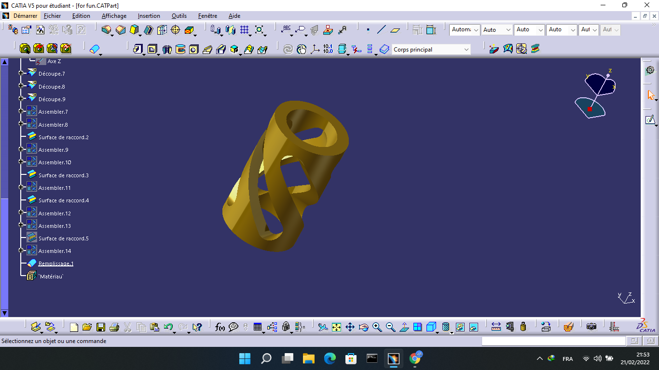Image resolution: width=659 pixels, height=370 pixels.
Task: Click the tree scrollbar down arrow
Action: coord(4,313)
